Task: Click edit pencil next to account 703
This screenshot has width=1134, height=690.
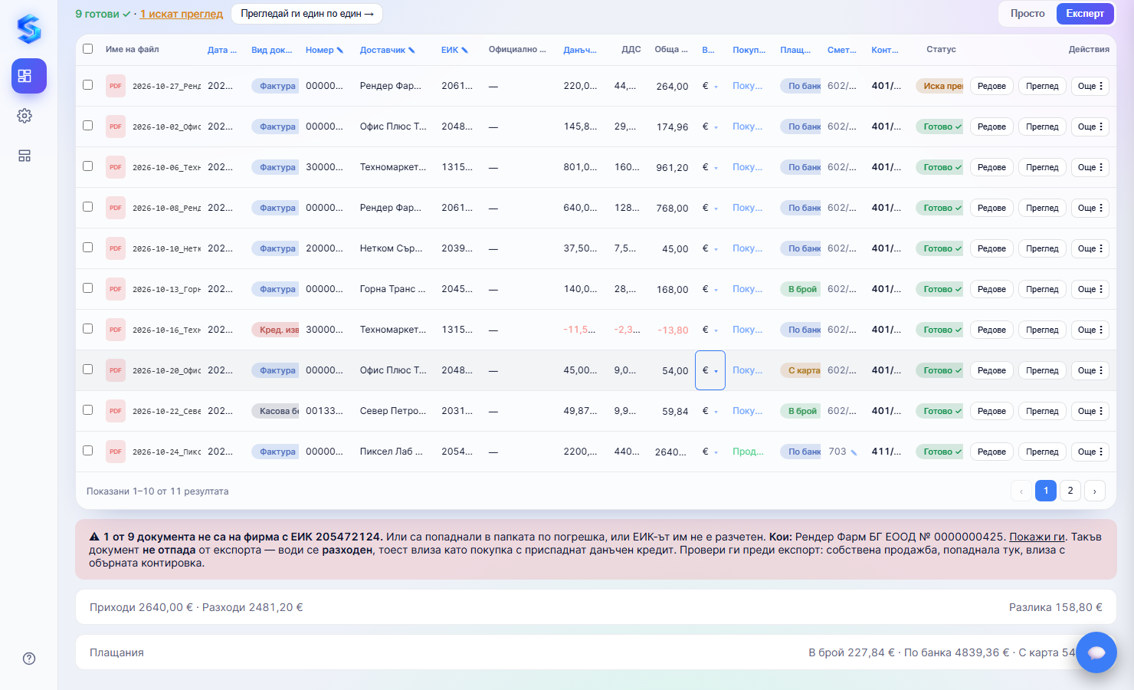Action: pos(854,452)
